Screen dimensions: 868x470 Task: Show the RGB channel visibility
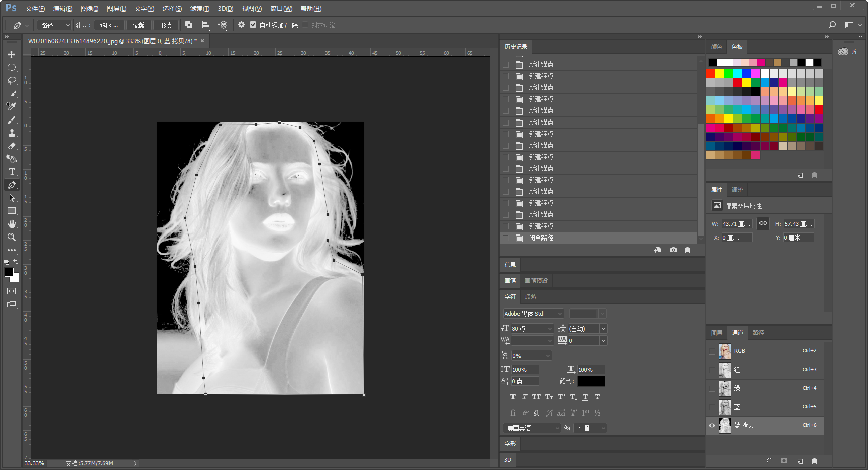[712, 351]
